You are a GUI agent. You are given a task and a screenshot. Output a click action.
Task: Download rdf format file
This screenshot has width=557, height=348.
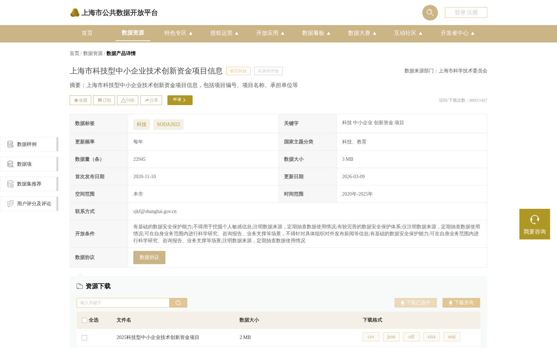pos(411,337)
